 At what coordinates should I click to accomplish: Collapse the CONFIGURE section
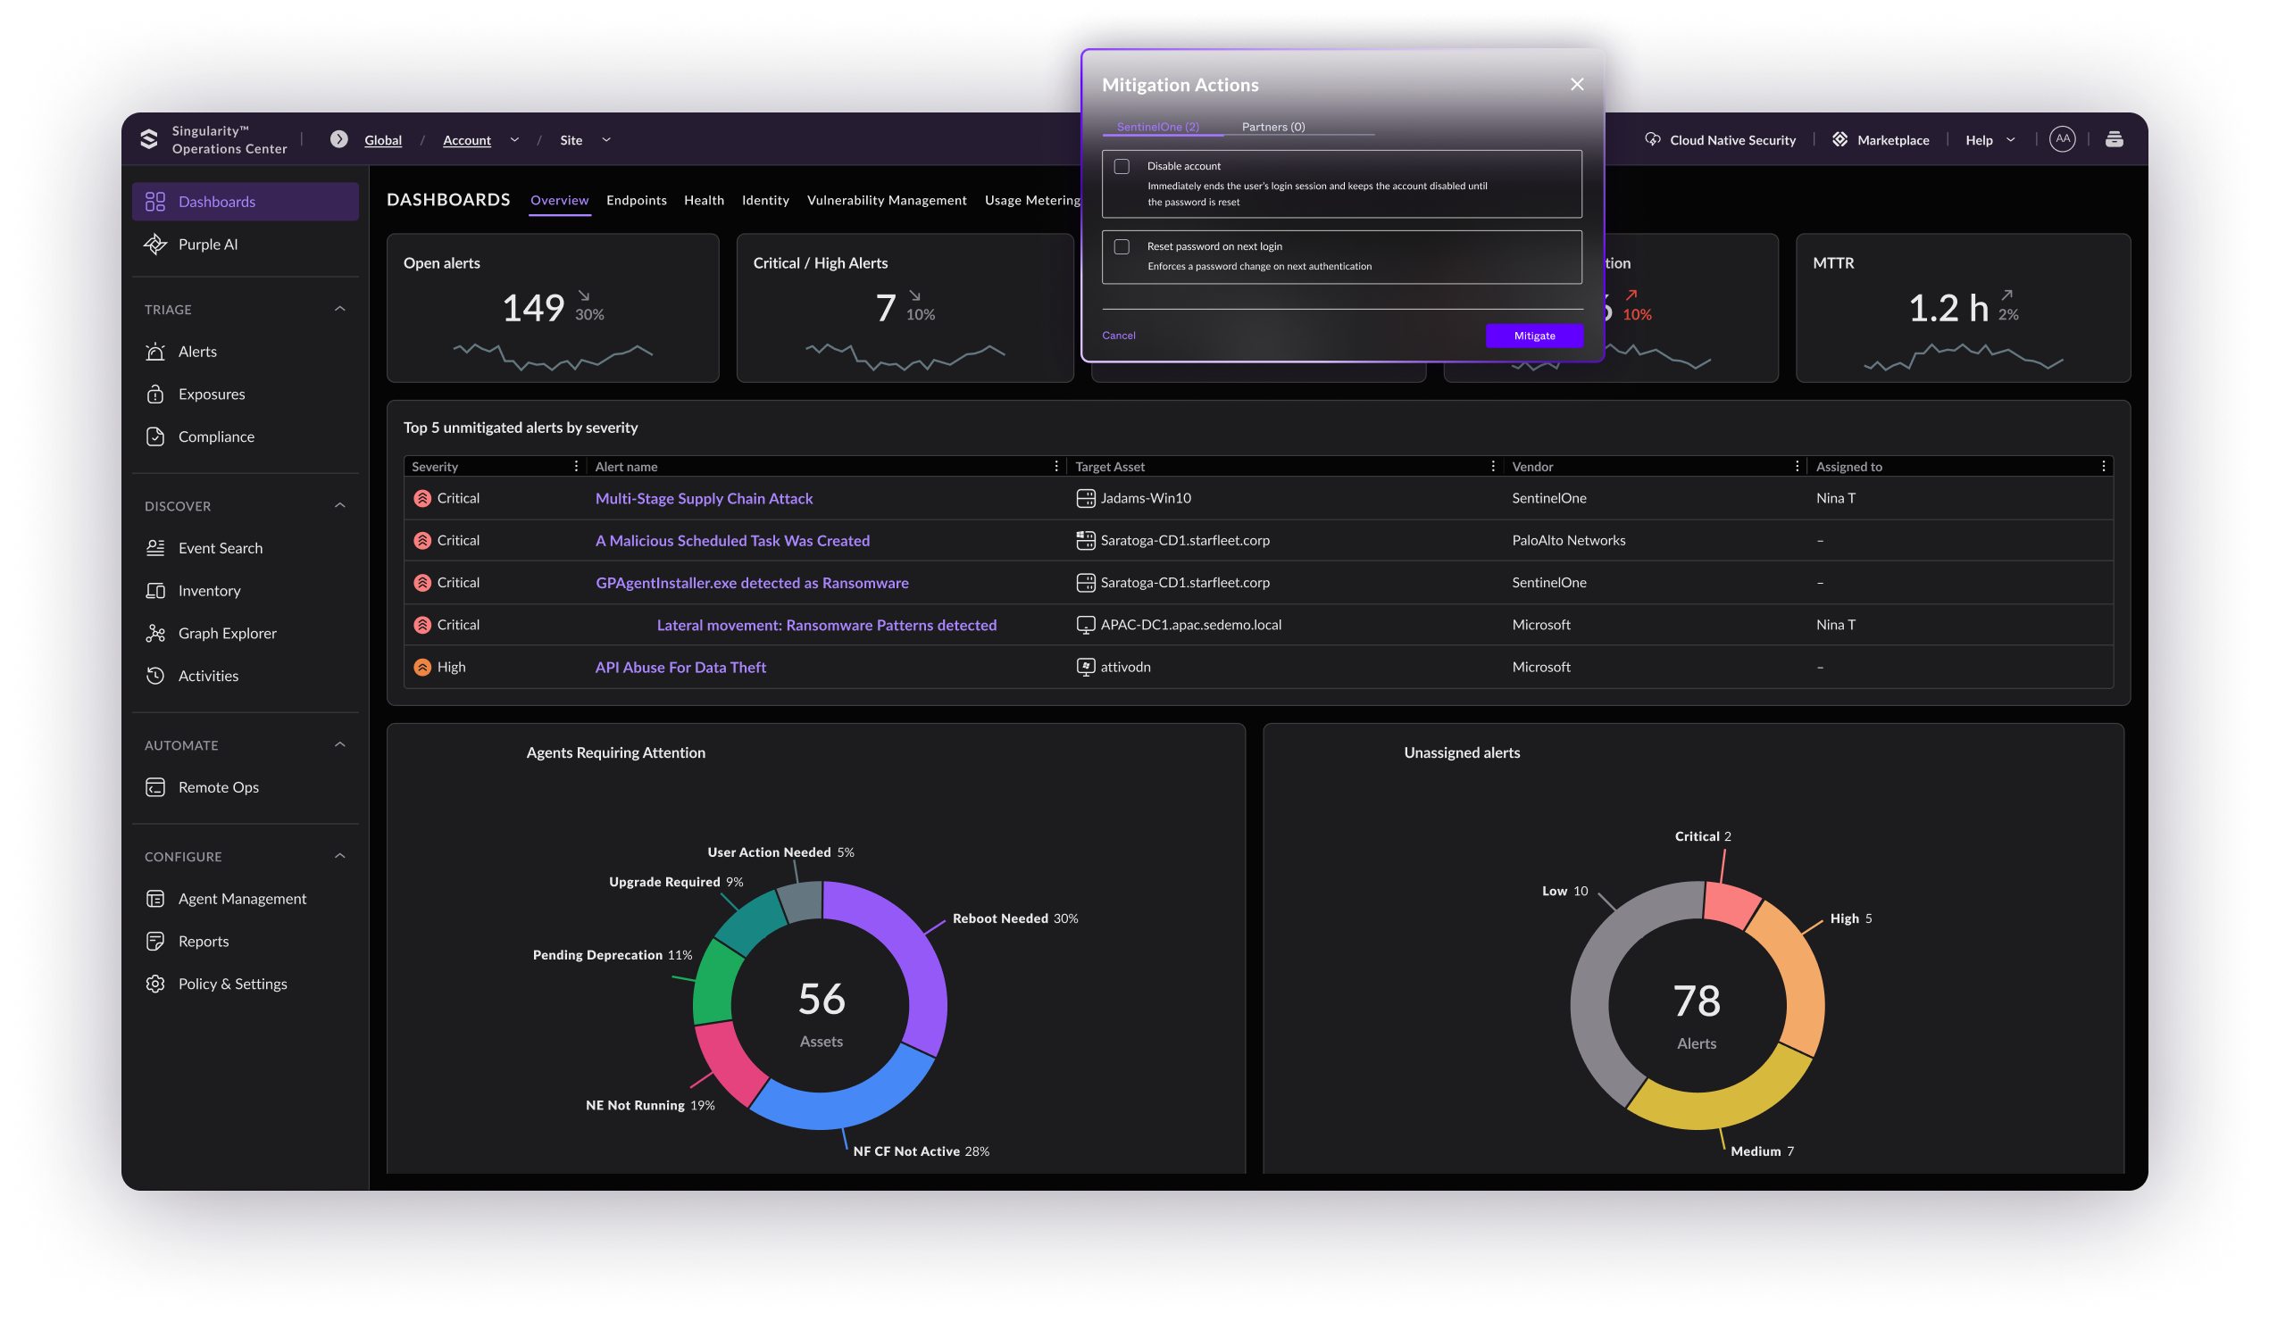tap(340, 856)
